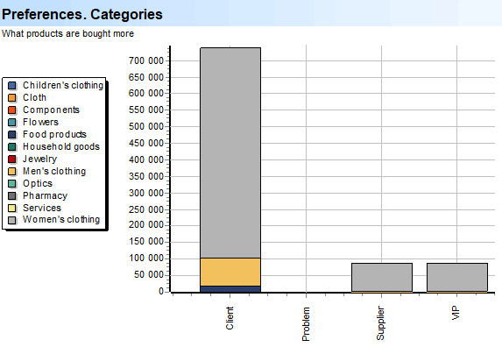502x347 pixels.
Task: Click the '100 000' axis value
Action: [x=146, y=258]
